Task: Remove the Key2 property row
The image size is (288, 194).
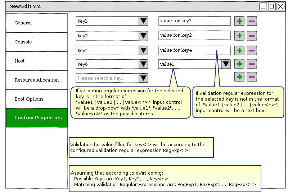Action: [252, 36]
